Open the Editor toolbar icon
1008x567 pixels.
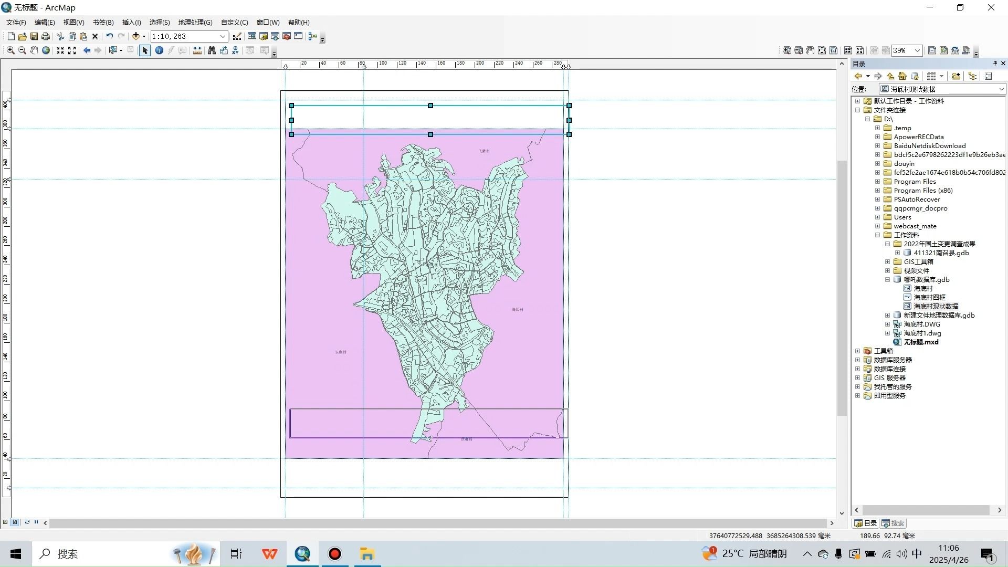pos(237,36)
